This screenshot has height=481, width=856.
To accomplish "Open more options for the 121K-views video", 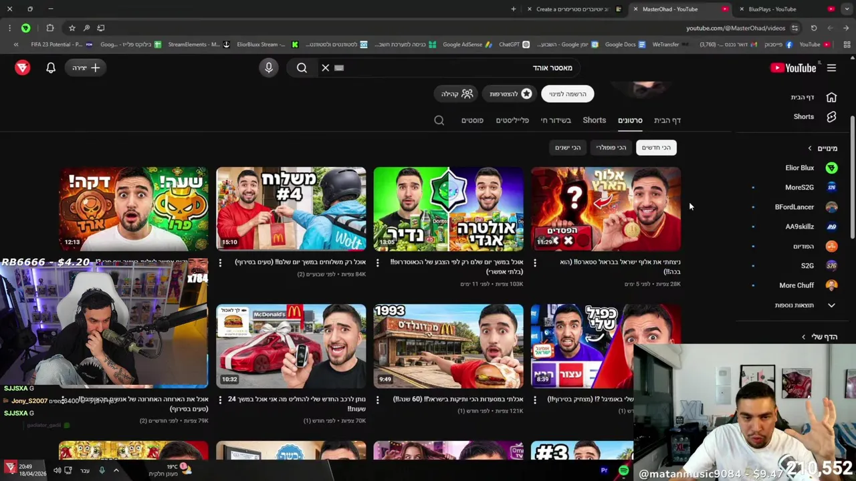I will [377, 400].
